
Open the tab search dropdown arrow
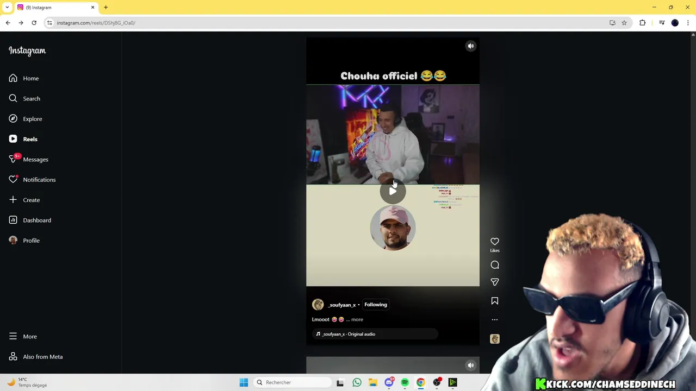(x=7, y=7)
